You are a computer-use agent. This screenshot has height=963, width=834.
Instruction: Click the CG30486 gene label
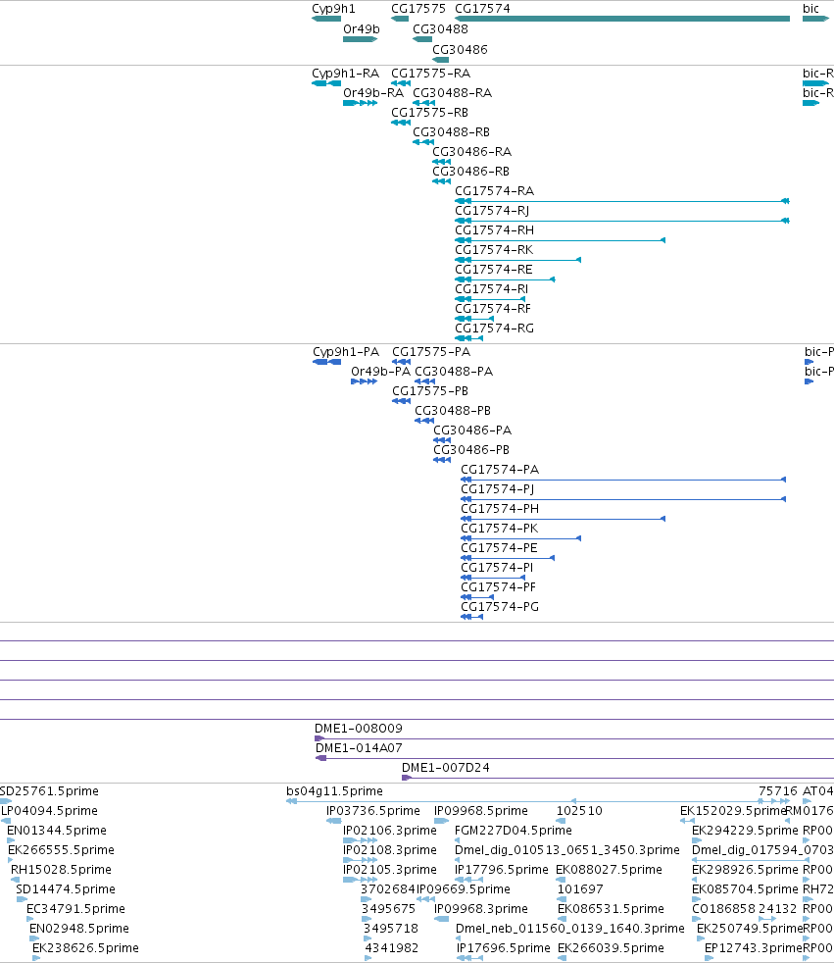(460, 49)
